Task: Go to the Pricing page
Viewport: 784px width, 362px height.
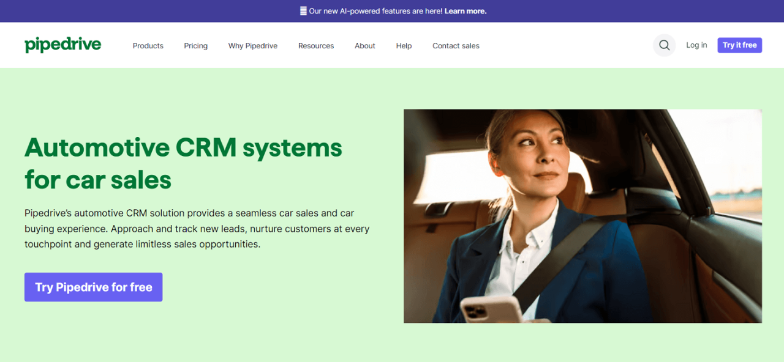Action: tap(195, 46)
